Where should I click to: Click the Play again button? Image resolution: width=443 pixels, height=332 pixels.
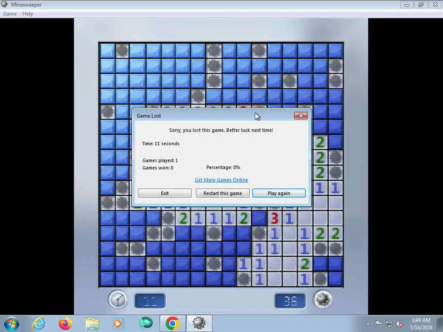click(279, 193)
